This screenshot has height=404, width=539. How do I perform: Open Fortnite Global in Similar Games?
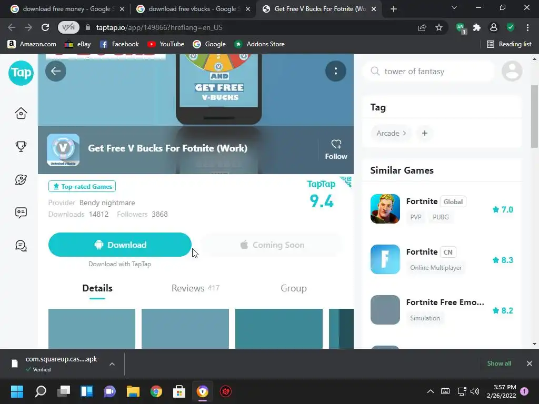442,209
